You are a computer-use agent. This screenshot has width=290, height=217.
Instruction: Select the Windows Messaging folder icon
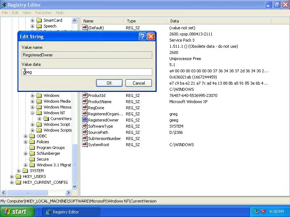point(39,107)
